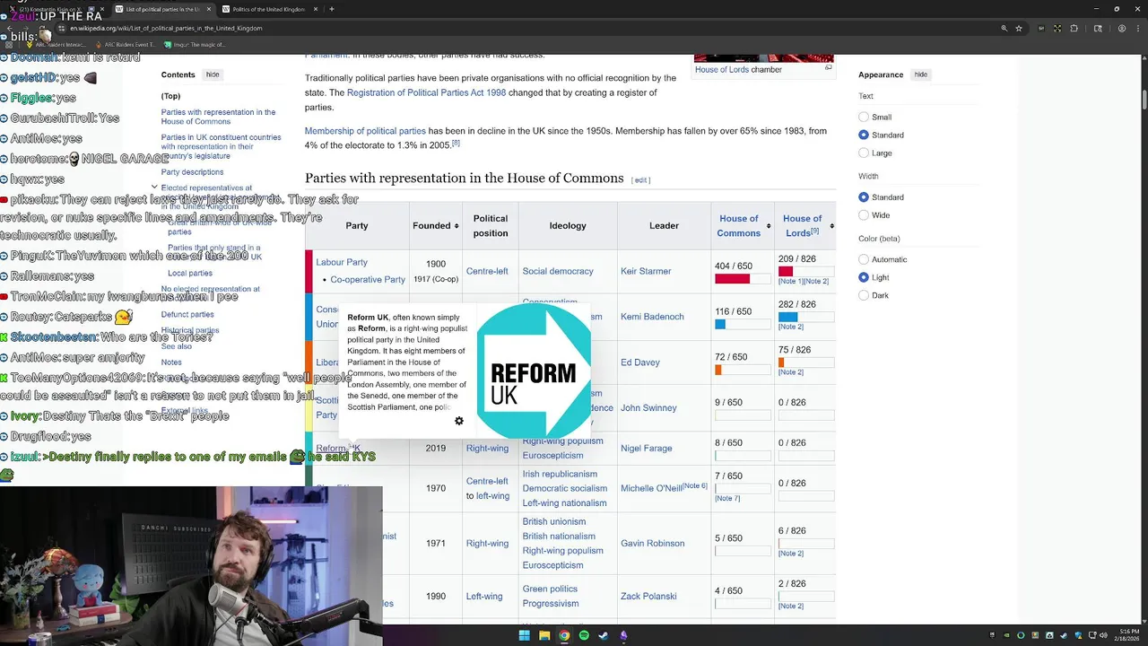Viewport: 1148px width, 646px height.
Task: Open Labour Party link in table
Action: point(342,262)
